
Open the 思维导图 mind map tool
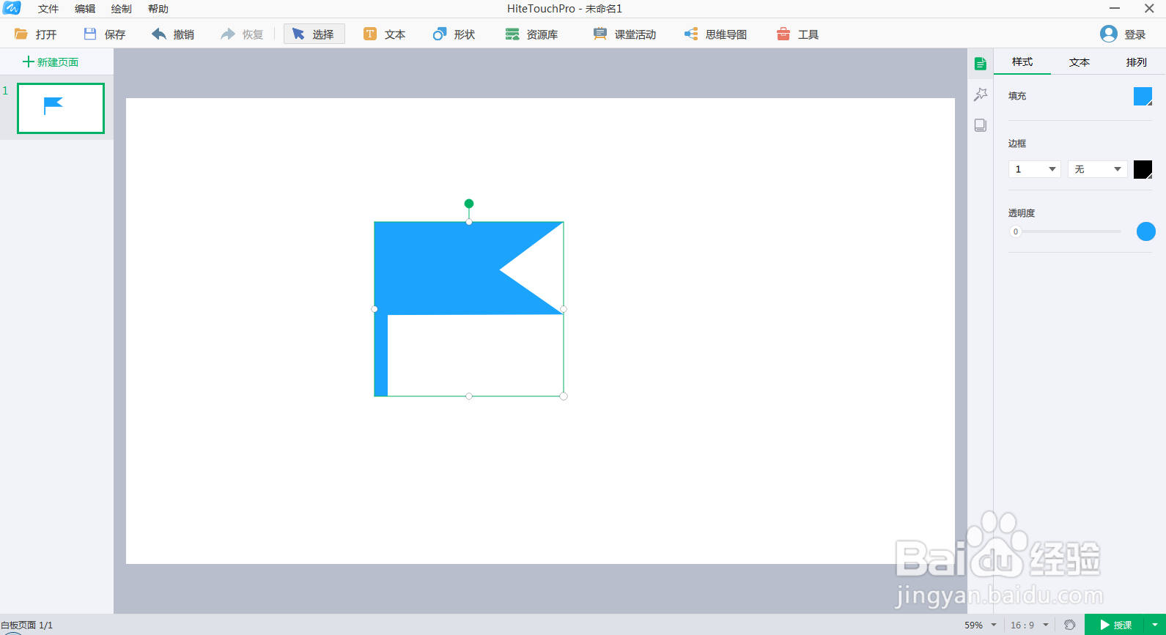715,34
